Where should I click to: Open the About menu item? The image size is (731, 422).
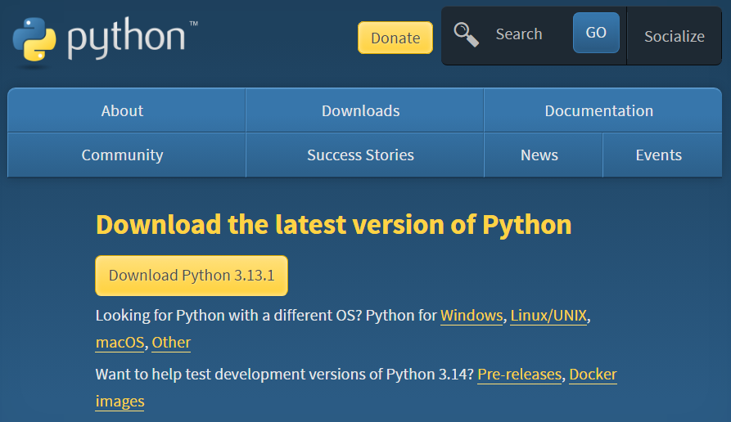tap(126, 110)
